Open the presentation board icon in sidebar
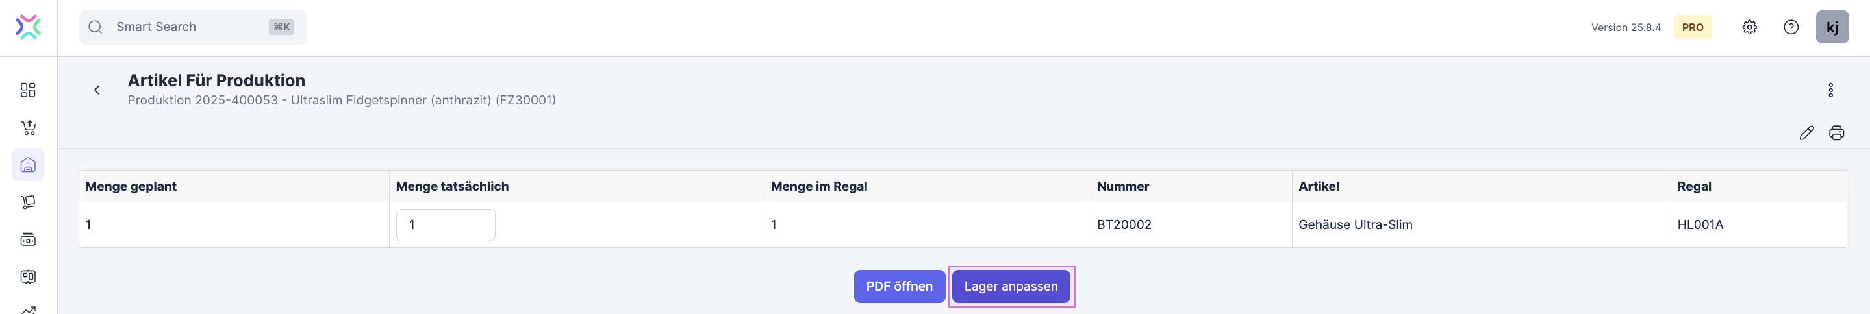The width and height of the screenshot is (1870, 314). point(29,276)
